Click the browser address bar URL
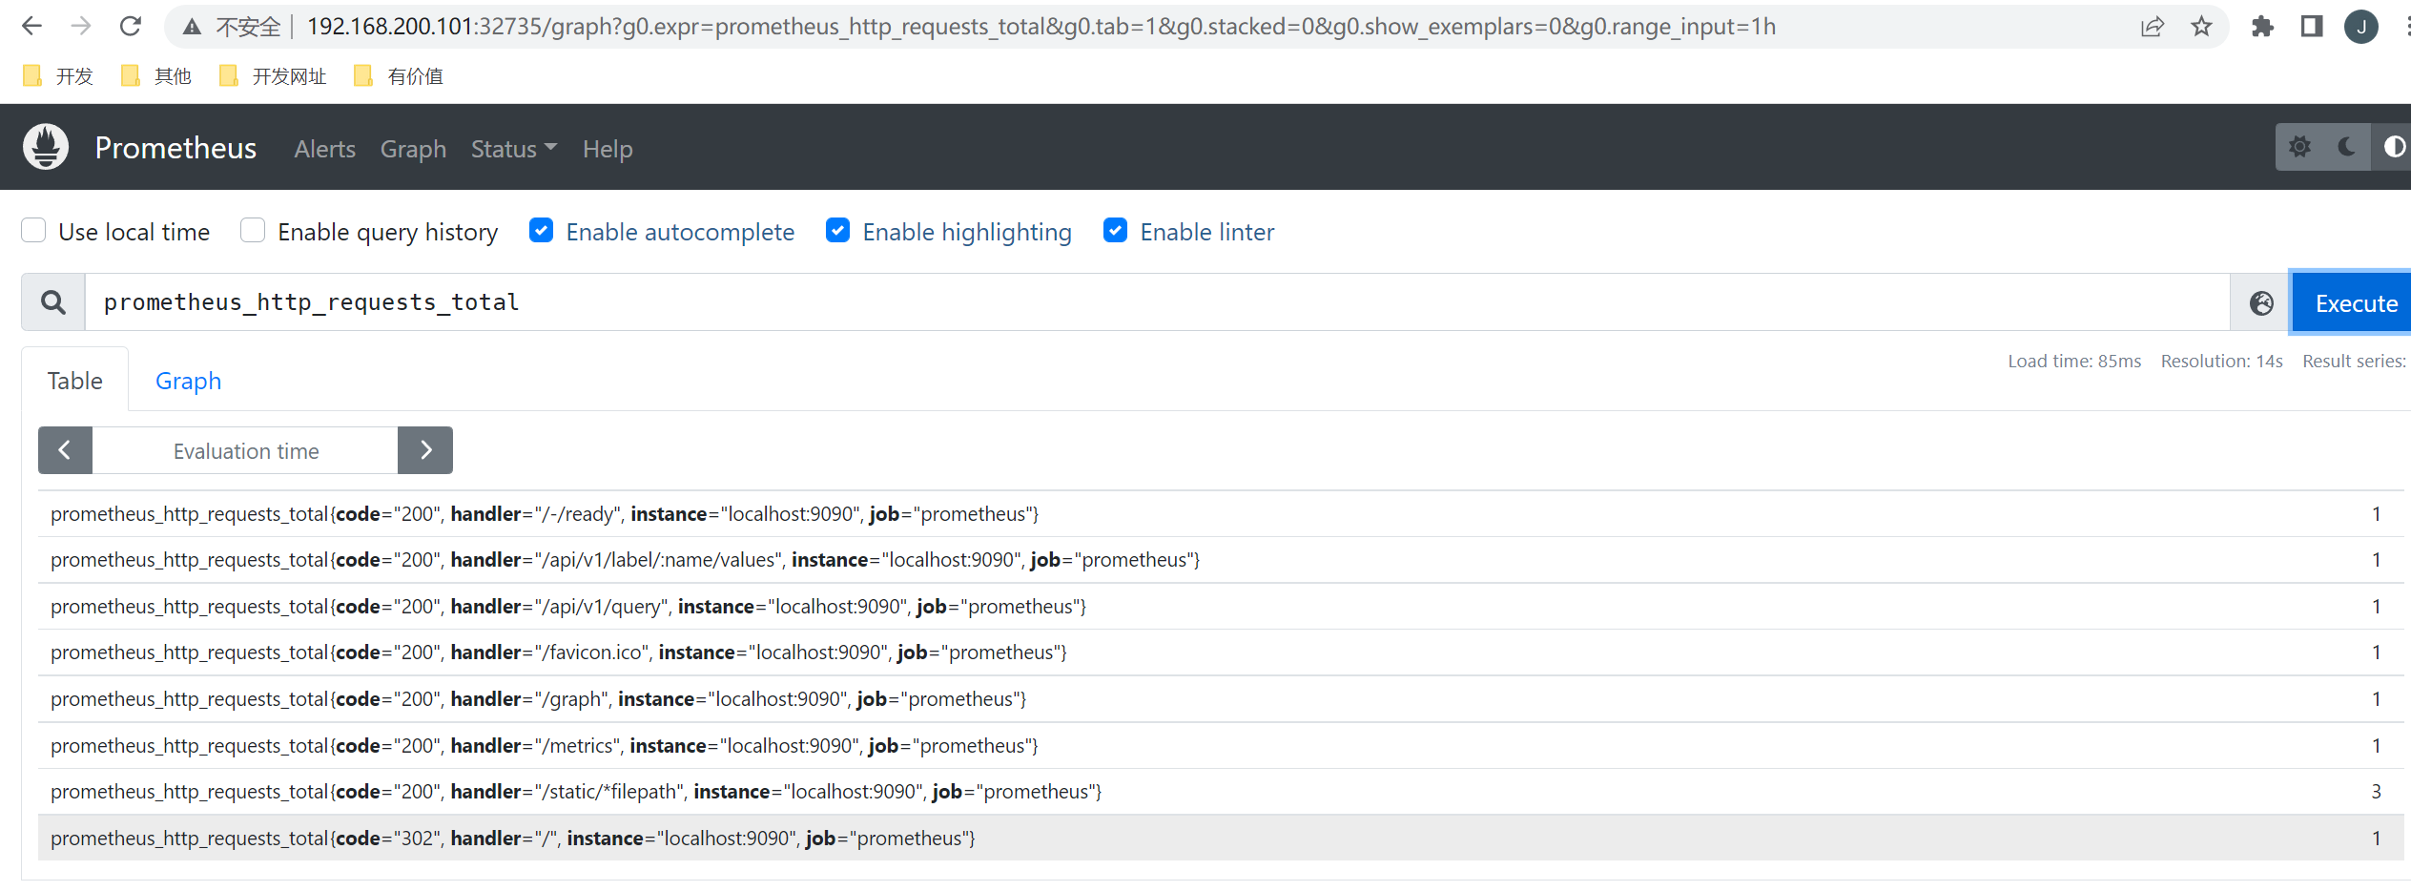The image size is (2411, 891). coord(1041,27)
